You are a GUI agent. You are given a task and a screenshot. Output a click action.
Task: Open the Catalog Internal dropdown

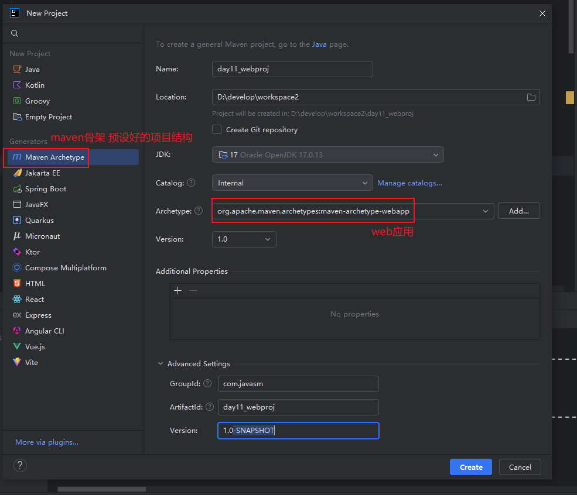(x=292, y=183)
